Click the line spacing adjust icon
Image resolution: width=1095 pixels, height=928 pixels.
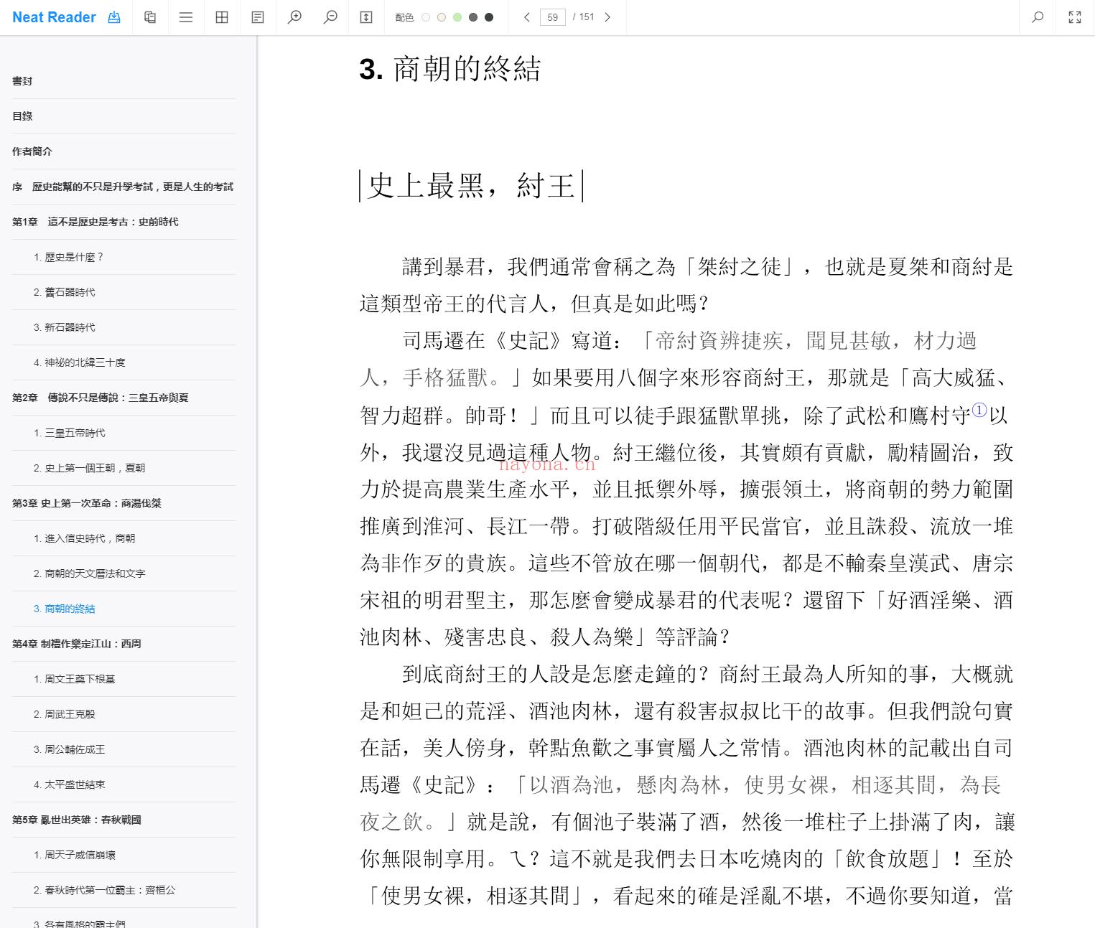pyautogui.click(x=366, y=17)
